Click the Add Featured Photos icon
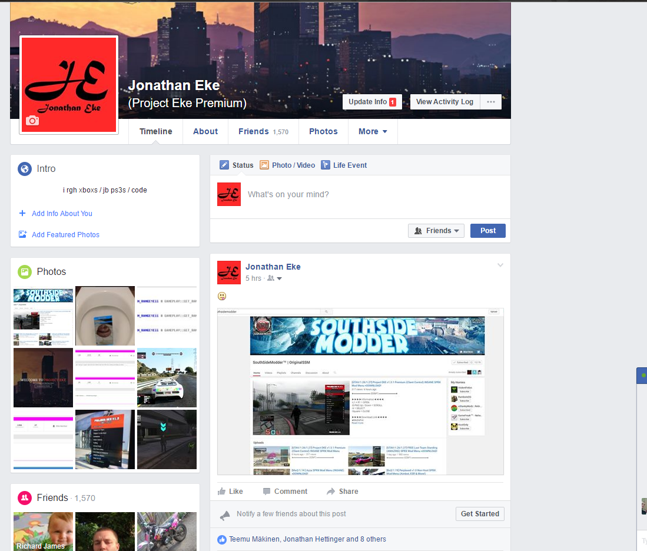The height and width of the screenshot is (551, 647). click(x=23, y=234)
